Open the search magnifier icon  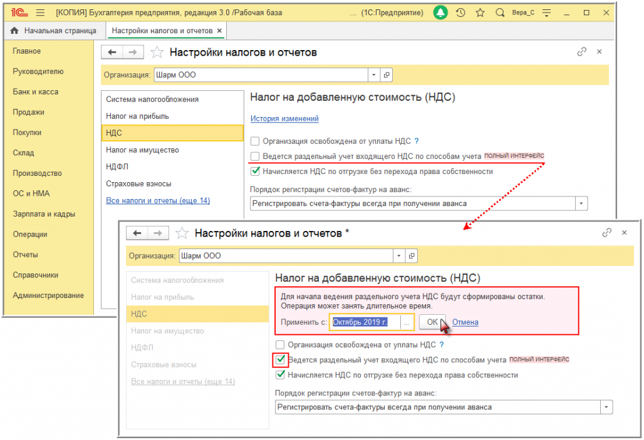click(x=500, y=13)
